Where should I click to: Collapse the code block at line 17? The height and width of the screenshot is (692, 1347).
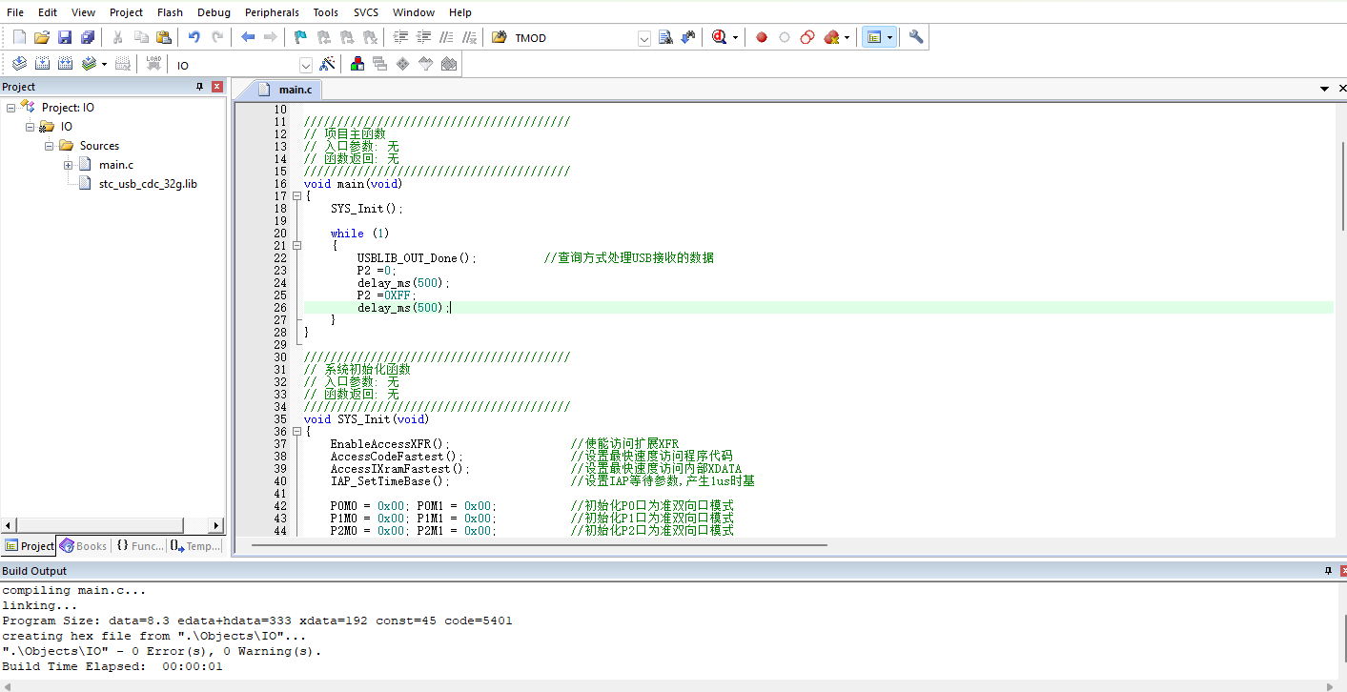[x=296, y=196]
